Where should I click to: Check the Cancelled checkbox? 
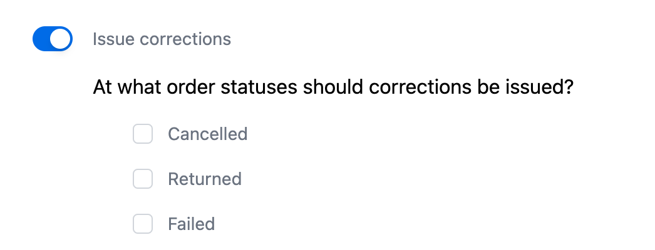tap(143, 134)
